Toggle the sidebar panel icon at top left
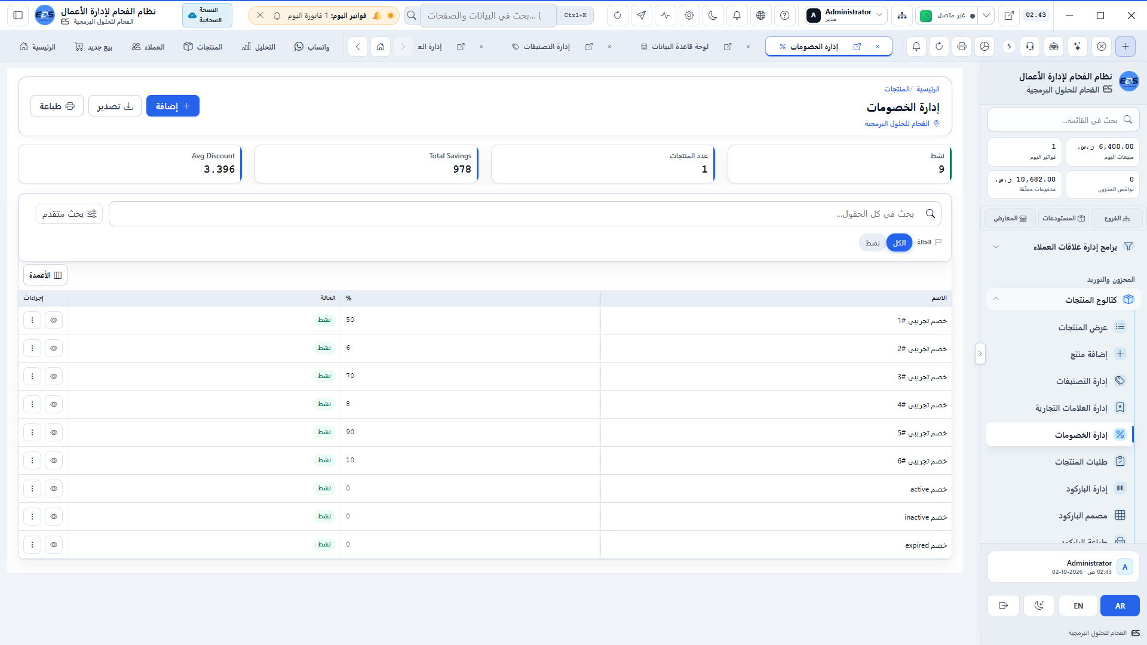 [x=18, y=16]
